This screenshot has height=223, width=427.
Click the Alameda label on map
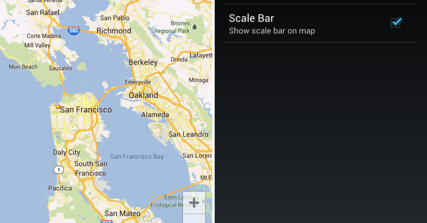[x=155, y=115]
